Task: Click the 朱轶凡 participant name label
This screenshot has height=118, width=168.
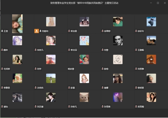Action: pyautogui.click(x=40, y=50)
